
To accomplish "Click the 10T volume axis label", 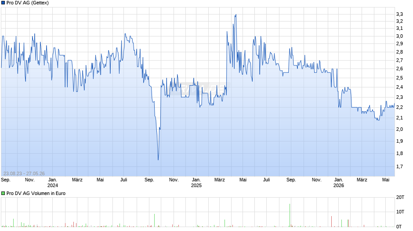I will pyautogui.click(x=400, y=212).
